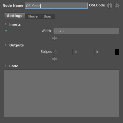Click the Width parameter label
The width and height of the screenshot is (123, 123).
46,31
